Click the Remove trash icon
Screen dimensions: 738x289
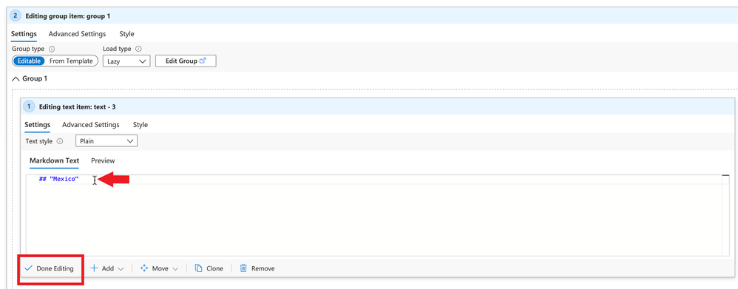(x=243, y=268)
